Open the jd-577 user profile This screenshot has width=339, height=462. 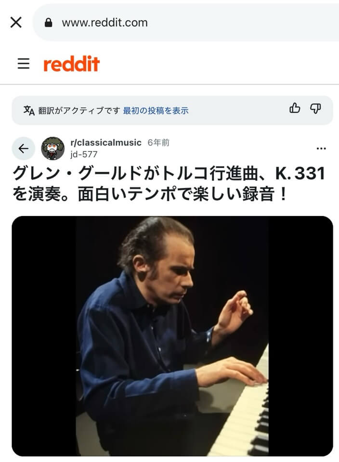(84, 154)
